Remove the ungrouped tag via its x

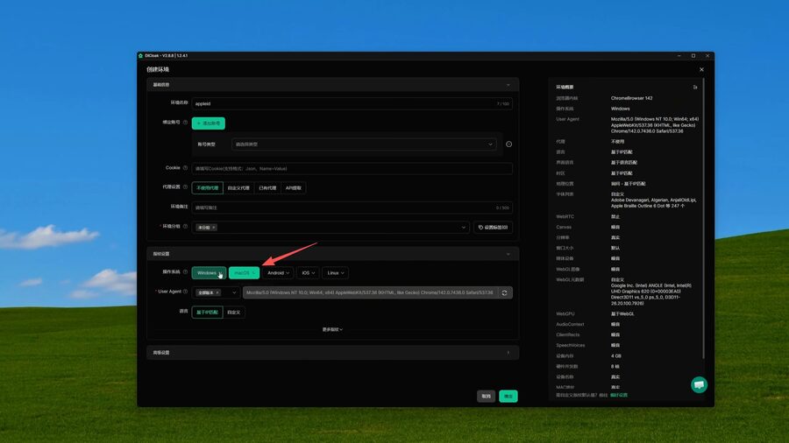coord(214,228)
